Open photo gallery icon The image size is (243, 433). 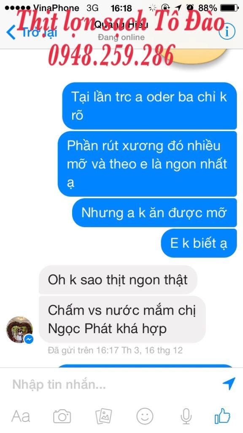click(x=104, y=416)
